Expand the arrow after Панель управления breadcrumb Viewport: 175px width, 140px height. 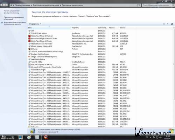click(31, 5)
